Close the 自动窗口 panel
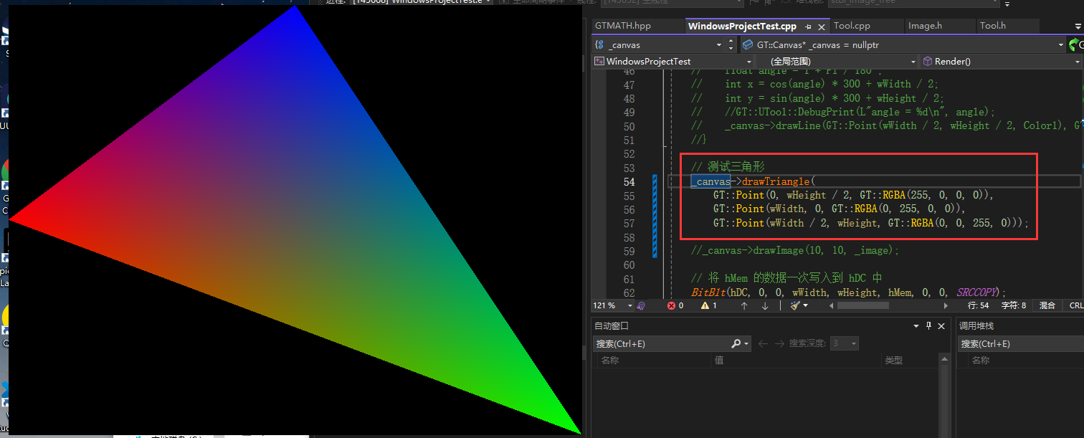 pyautogui.click(x=943, y=325)
